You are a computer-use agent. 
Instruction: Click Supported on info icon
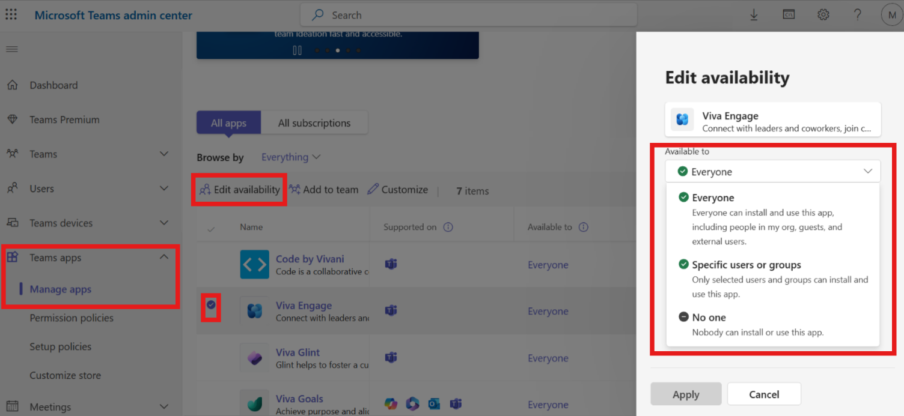[x=448, y=227]
